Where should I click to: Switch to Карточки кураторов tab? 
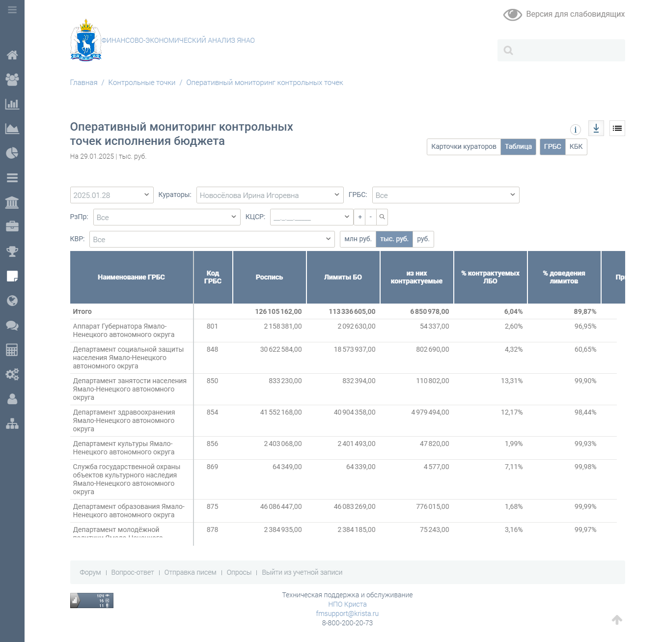pos(463,147)
